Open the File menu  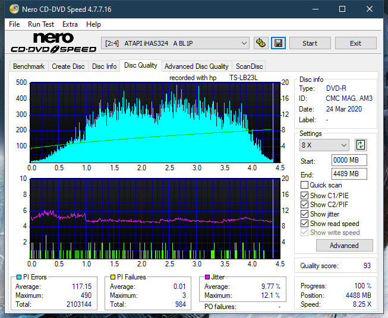tap(14, 24)
